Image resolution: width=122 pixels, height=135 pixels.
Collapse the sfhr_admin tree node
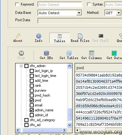coord(21,66)
